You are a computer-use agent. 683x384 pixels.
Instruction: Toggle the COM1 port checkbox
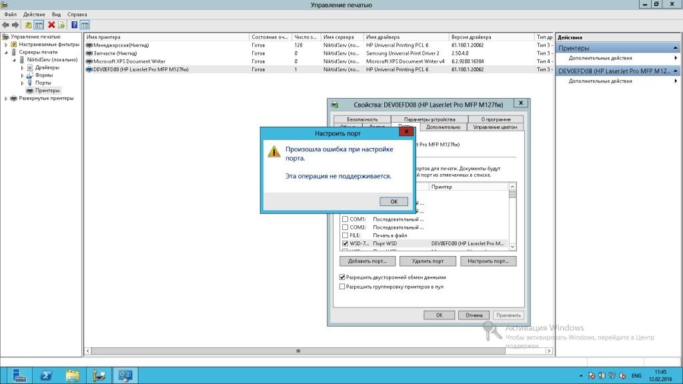[x=345, y=219]
